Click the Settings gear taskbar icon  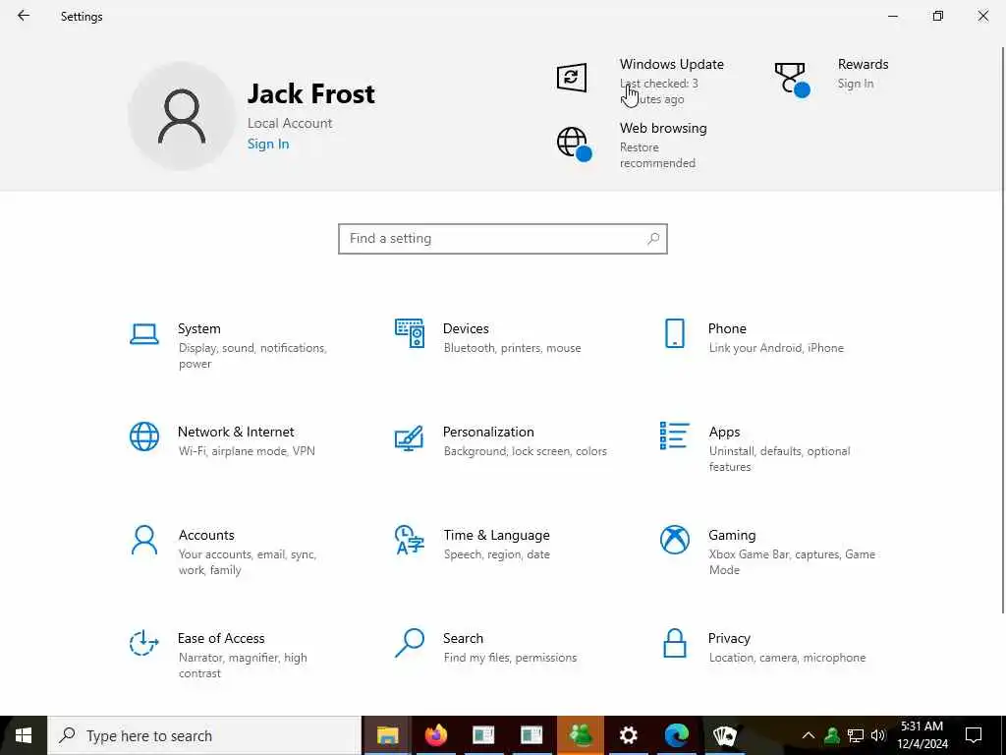(x=628, y=735)
